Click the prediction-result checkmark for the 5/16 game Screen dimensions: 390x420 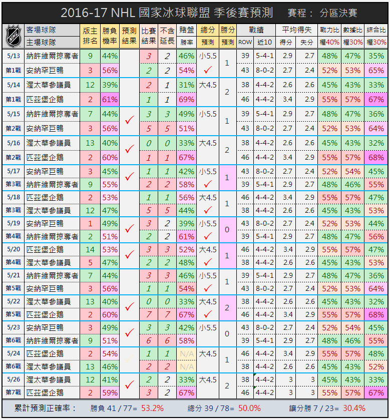click(x=129, y=149)
